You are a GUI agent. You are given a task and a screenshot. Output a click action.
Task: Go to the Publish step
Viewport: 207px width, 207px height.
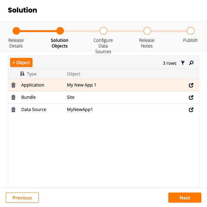[x=190, y=31]
